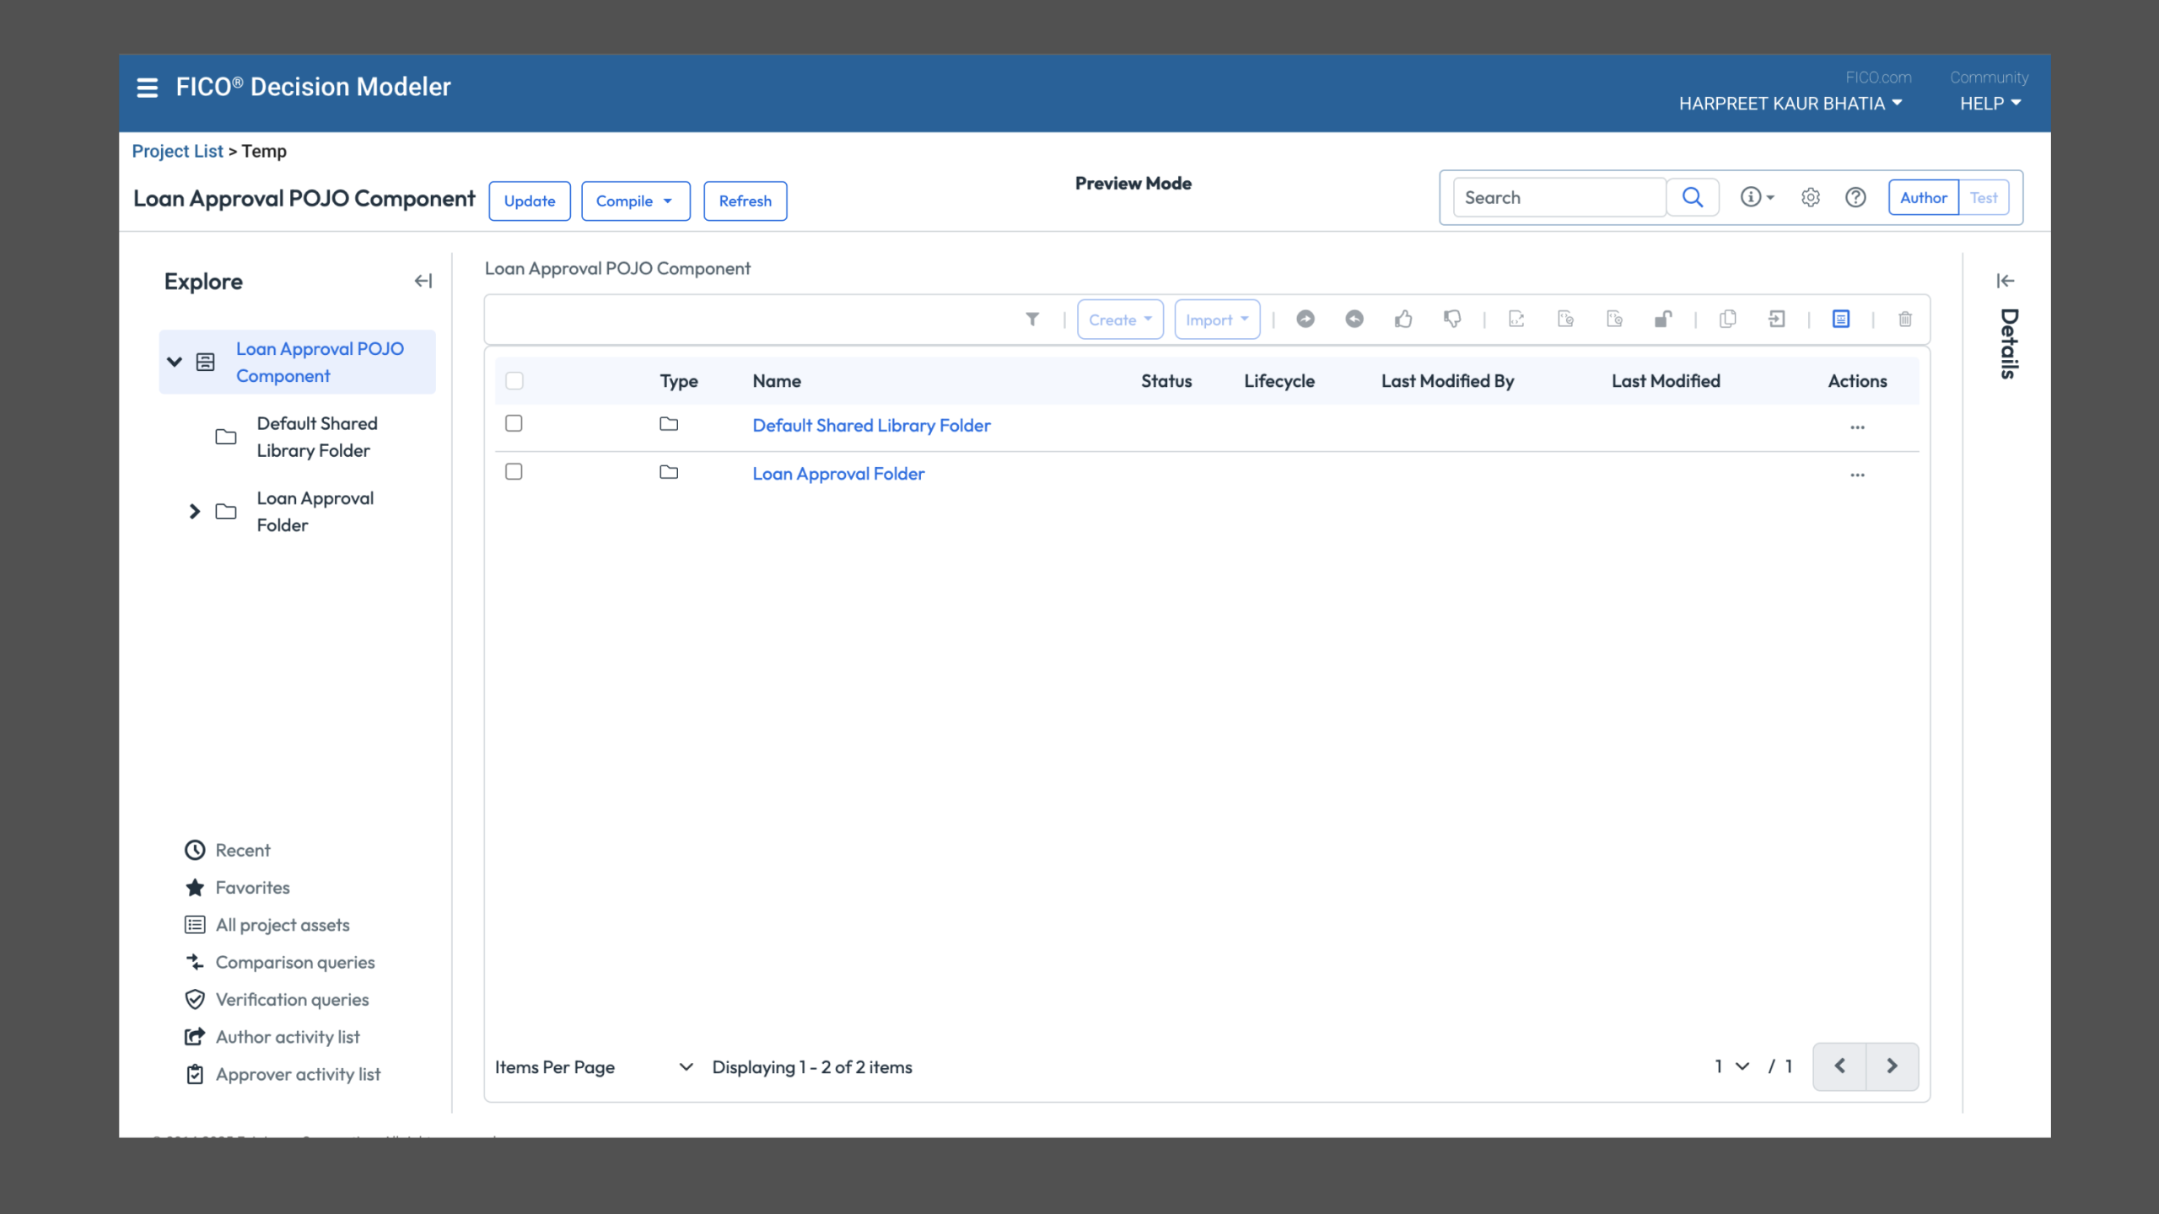Click the trash delete icon
Viewport: 2159px width, 1214px height.
coord(1905,319)
